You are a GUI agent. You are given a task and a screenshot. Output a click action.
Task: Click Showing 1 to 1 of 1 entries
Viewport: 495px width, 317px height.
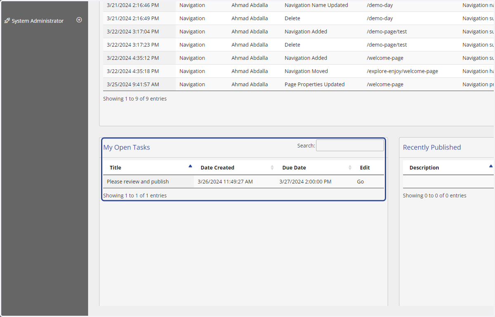135,195
